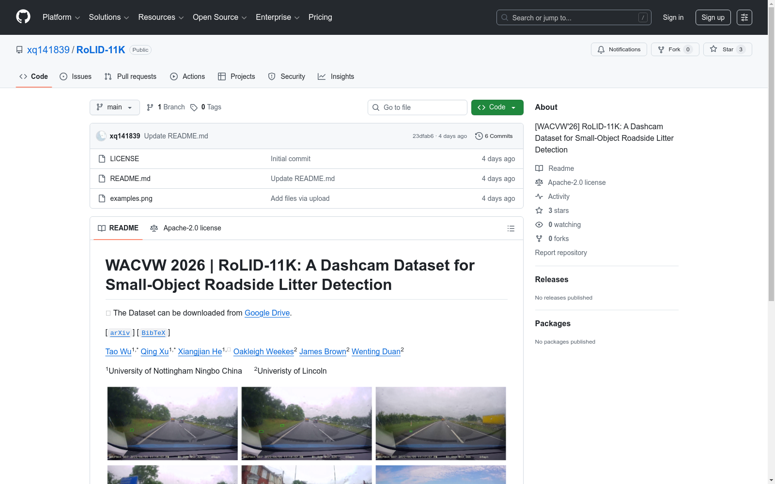The image size is (775, 484).
Task: Open the main branch selector
Action: (115, 107)
